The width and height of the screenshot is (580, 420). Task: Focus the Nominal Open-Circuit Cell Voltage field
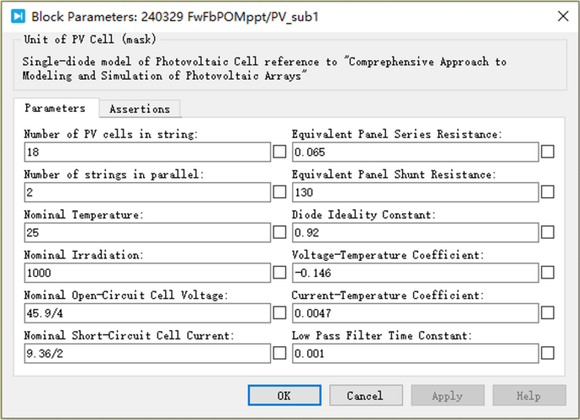(x=147, y=313)
